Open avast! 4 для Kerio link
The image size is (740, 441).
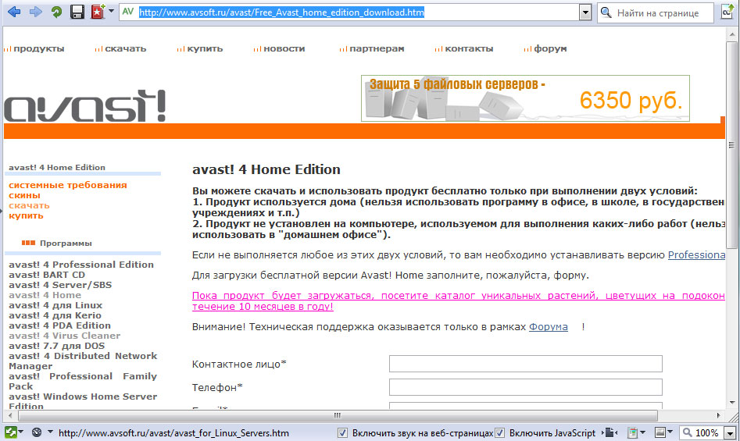pyautogui.click(x=55, y=315)
